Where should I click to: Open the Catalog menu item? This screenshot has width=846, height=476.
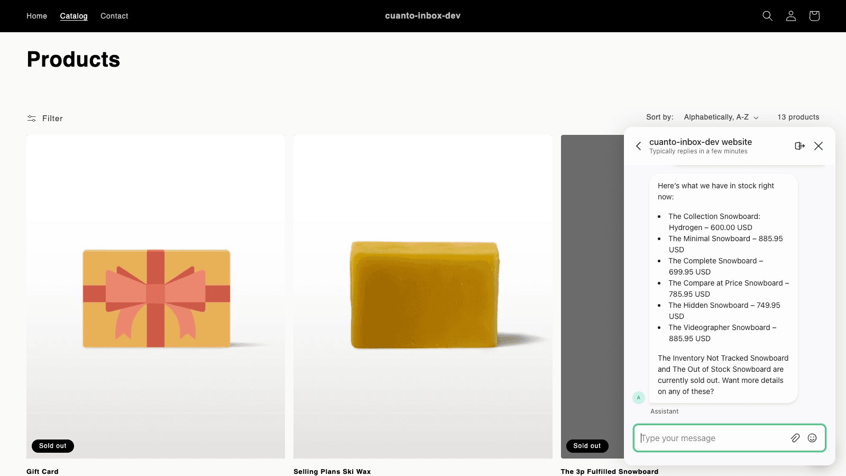[74, 16]
